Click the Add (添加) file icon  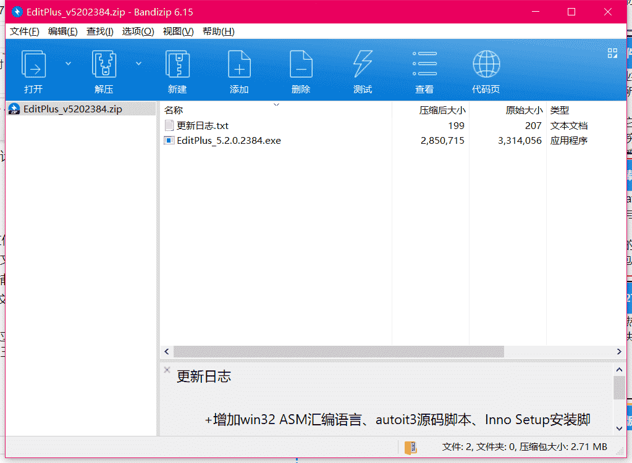240,64
